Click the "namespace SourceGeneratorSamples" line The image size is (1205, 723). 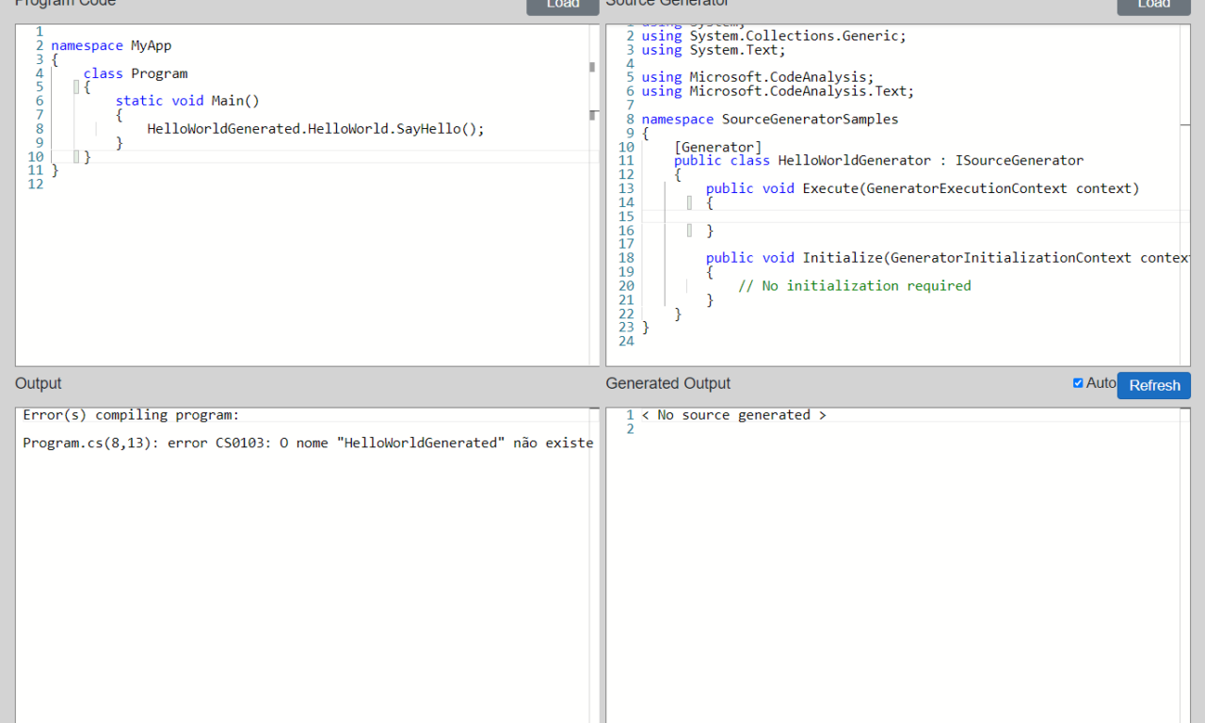(769, 120)
